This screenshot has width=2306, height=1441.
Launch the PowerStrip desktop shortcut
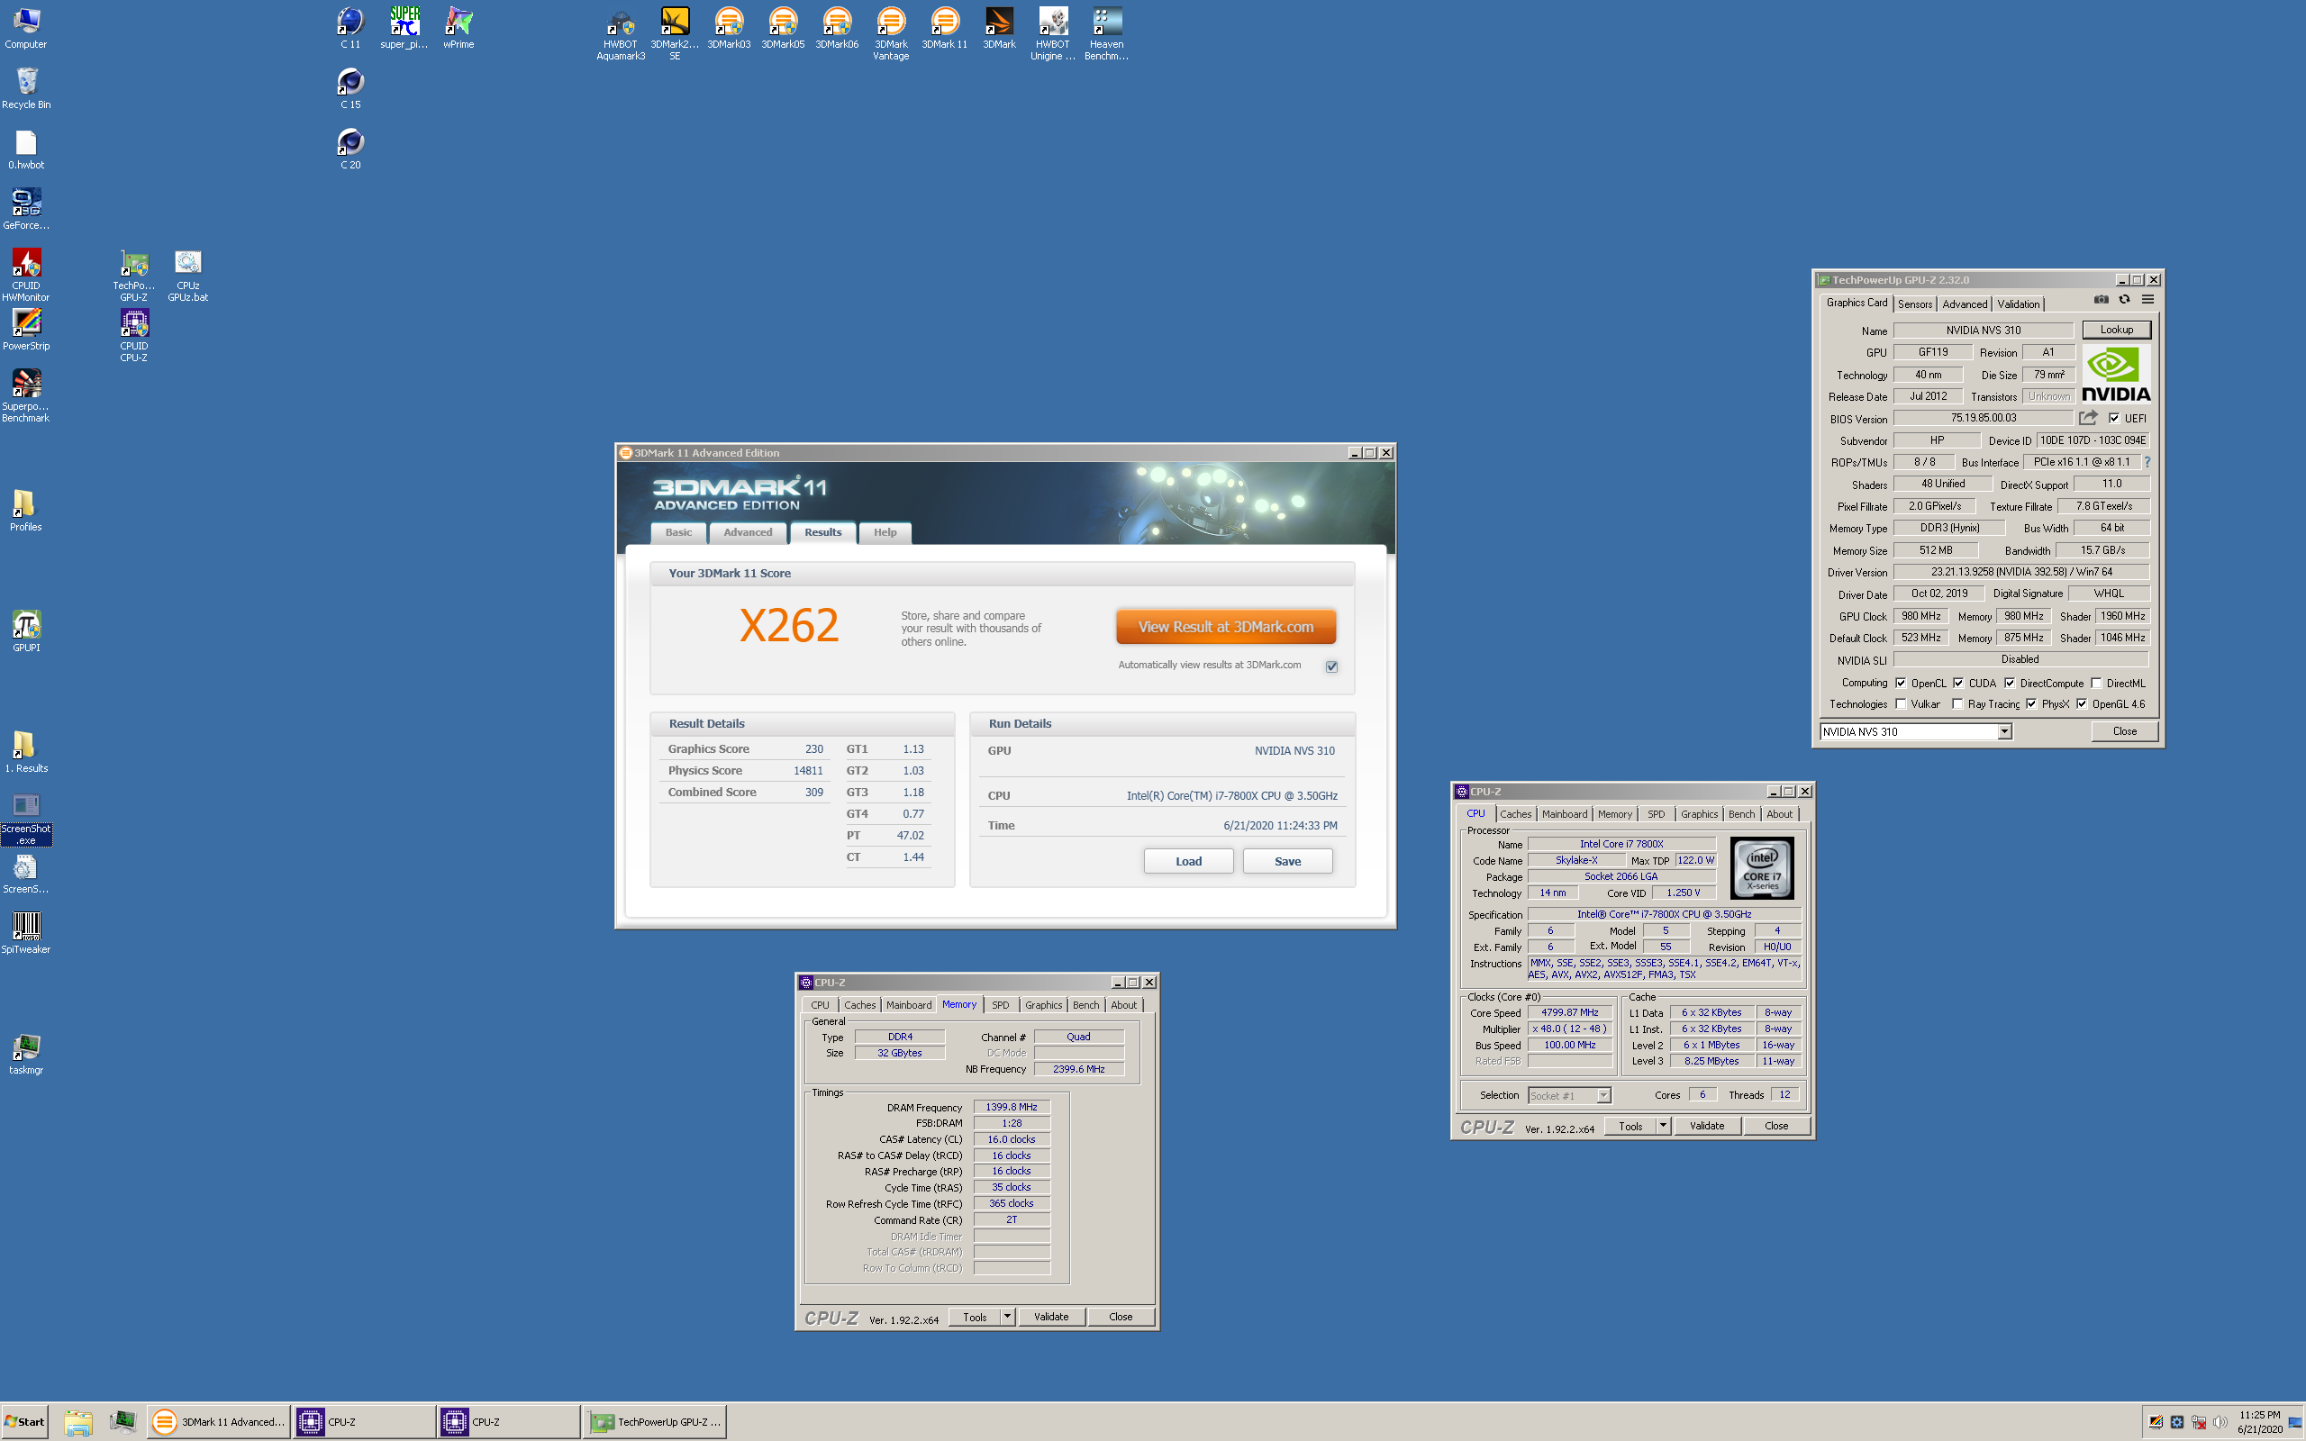26,330
